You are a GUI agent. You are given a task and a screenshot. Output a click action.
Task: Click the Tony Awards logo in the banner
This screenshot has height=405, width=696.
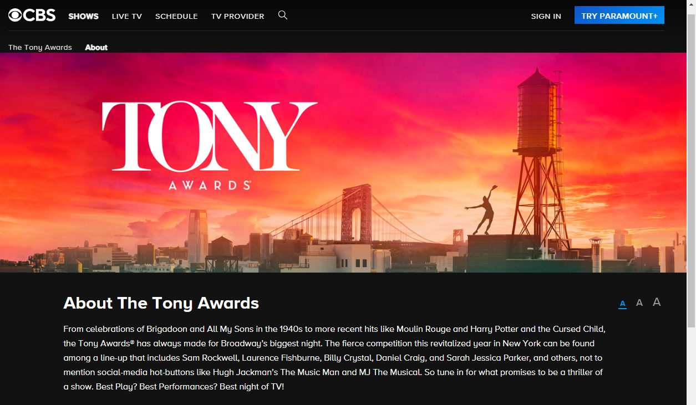pos(209,144)
